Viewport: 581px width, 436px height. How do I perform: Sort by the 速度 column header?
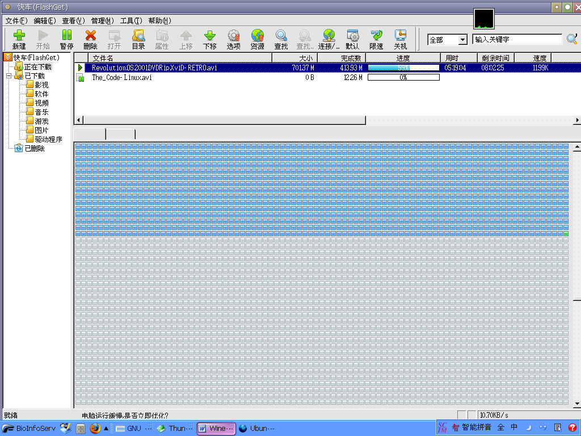pyautogui.click(x=533, y=58)
